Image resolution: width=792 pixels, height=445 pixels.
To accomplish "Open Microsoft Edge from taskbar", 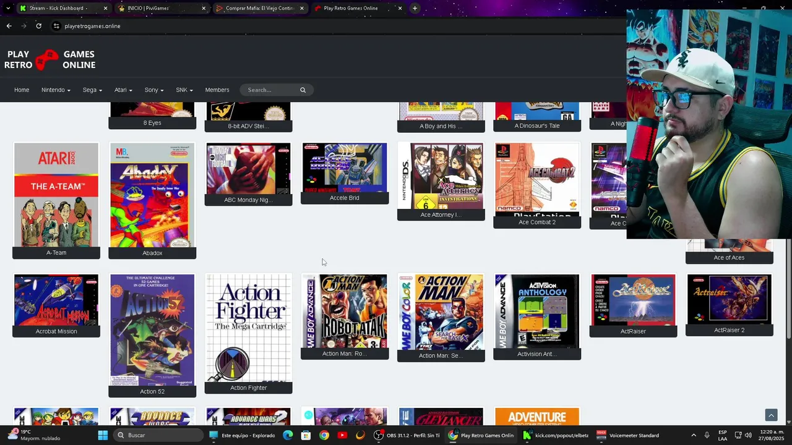I will (288, 435).
